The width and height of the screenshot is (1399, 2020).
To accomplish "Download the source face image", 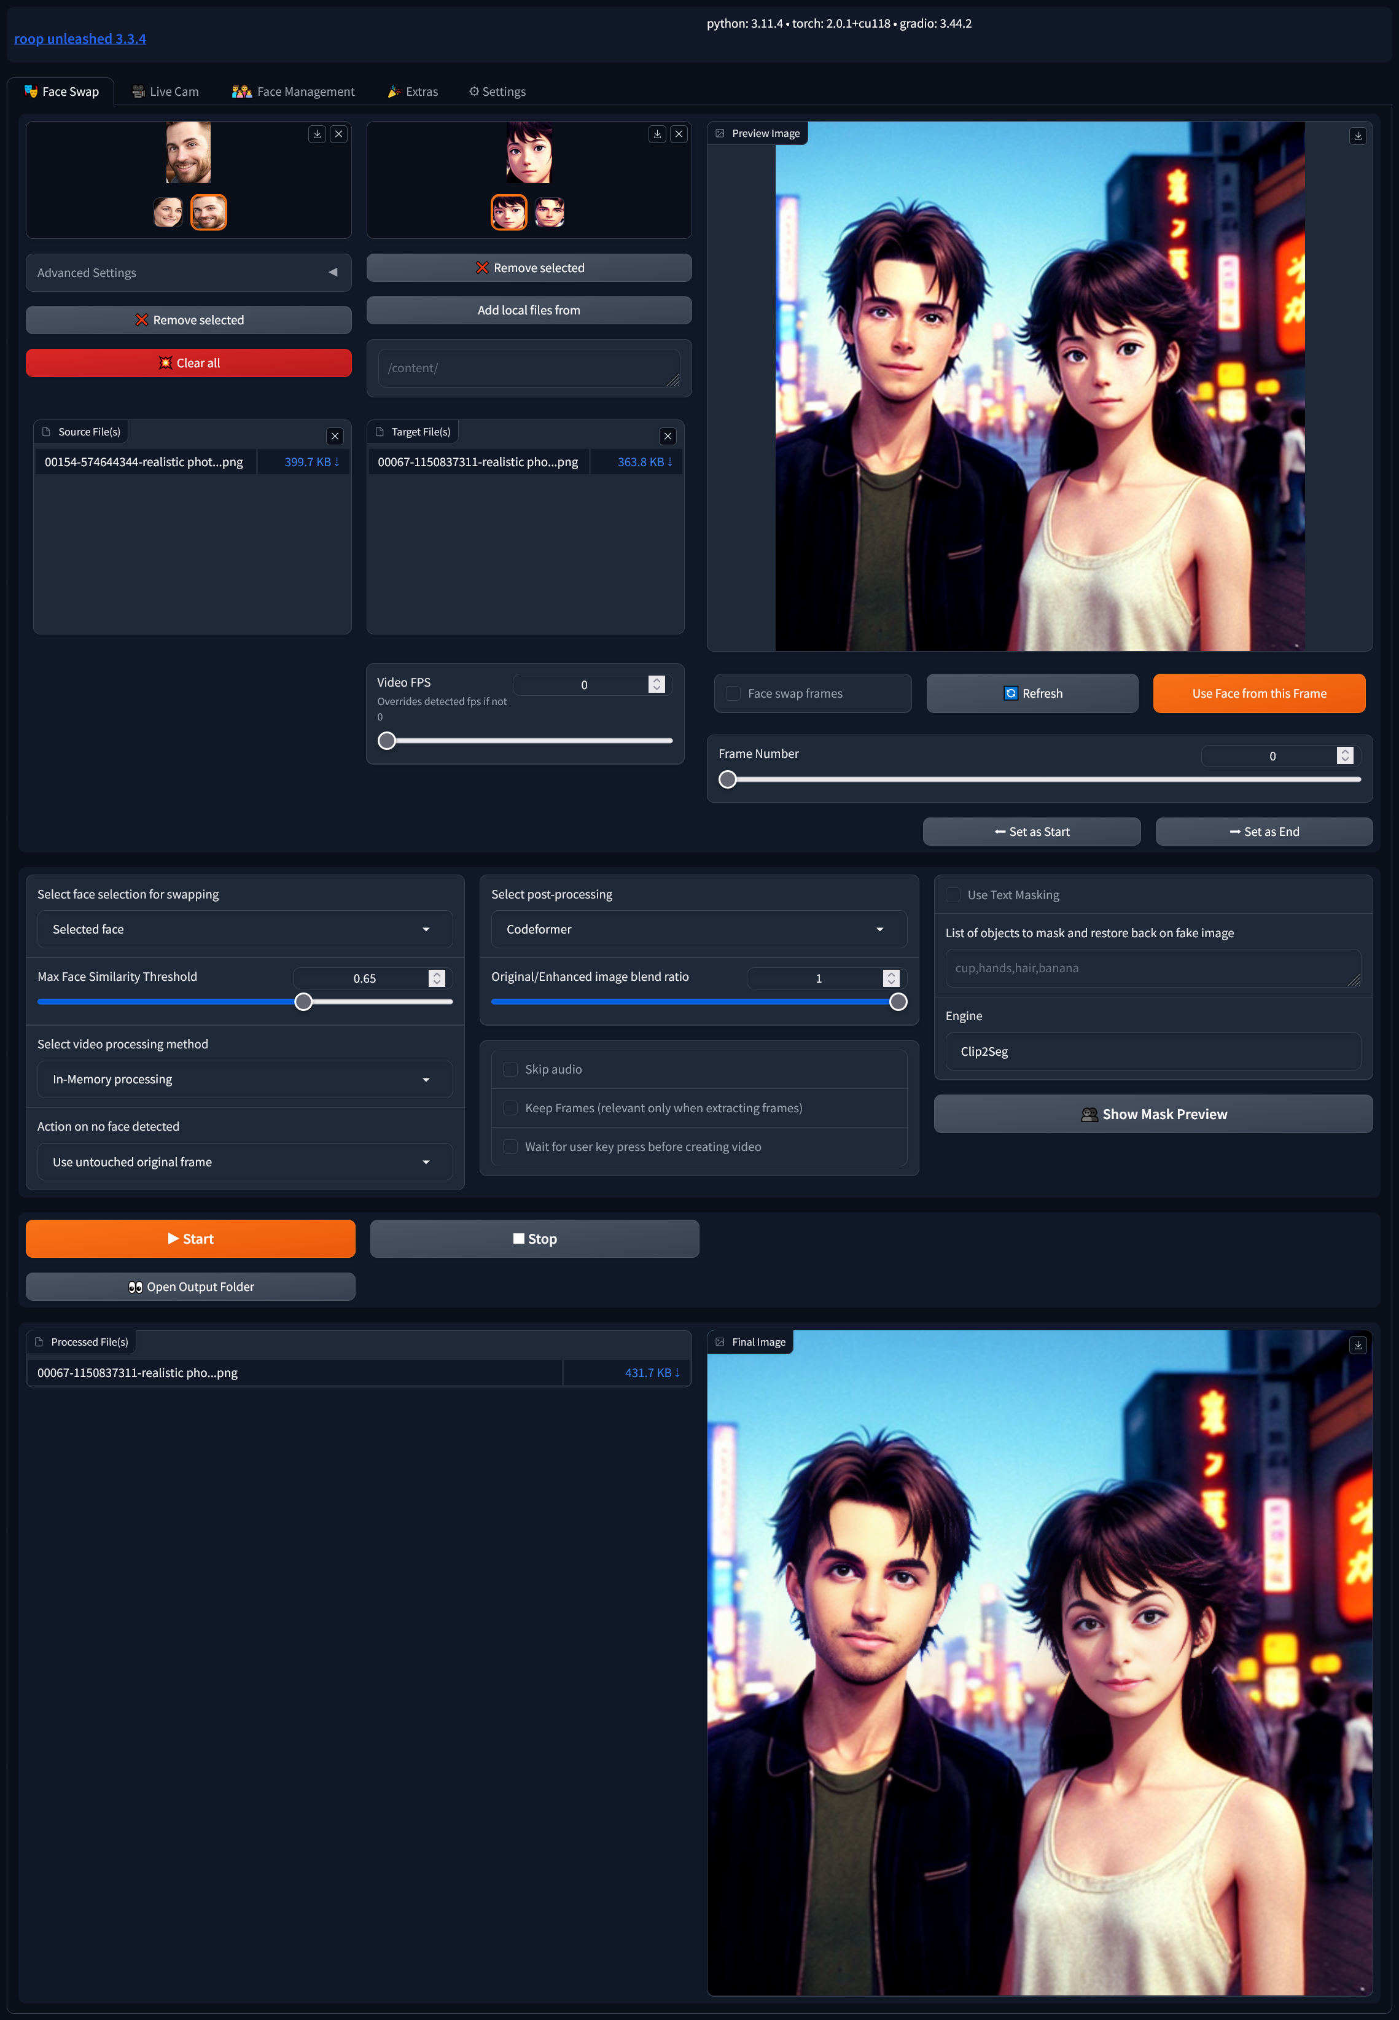I will click(316, 134).
